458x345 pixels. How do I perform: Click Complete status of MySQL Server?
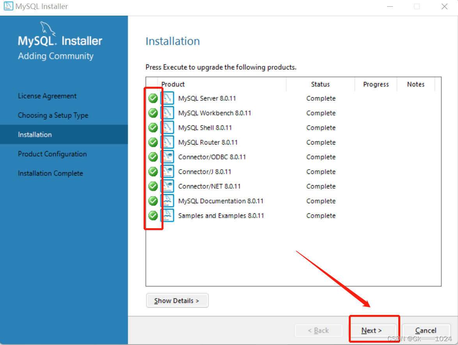click(x=321, y=98)
